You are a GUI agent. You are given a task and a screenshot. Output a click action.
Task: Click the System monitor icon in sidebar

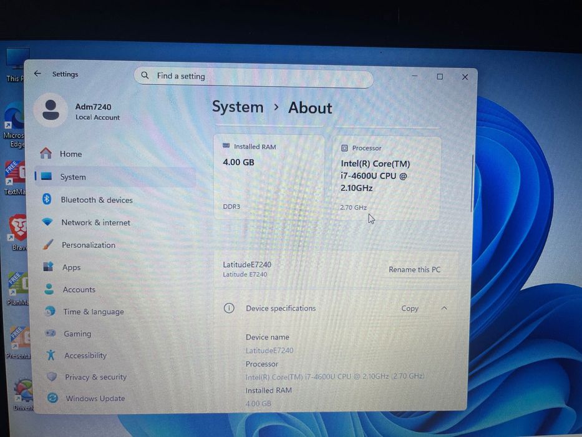pos(46,176)
